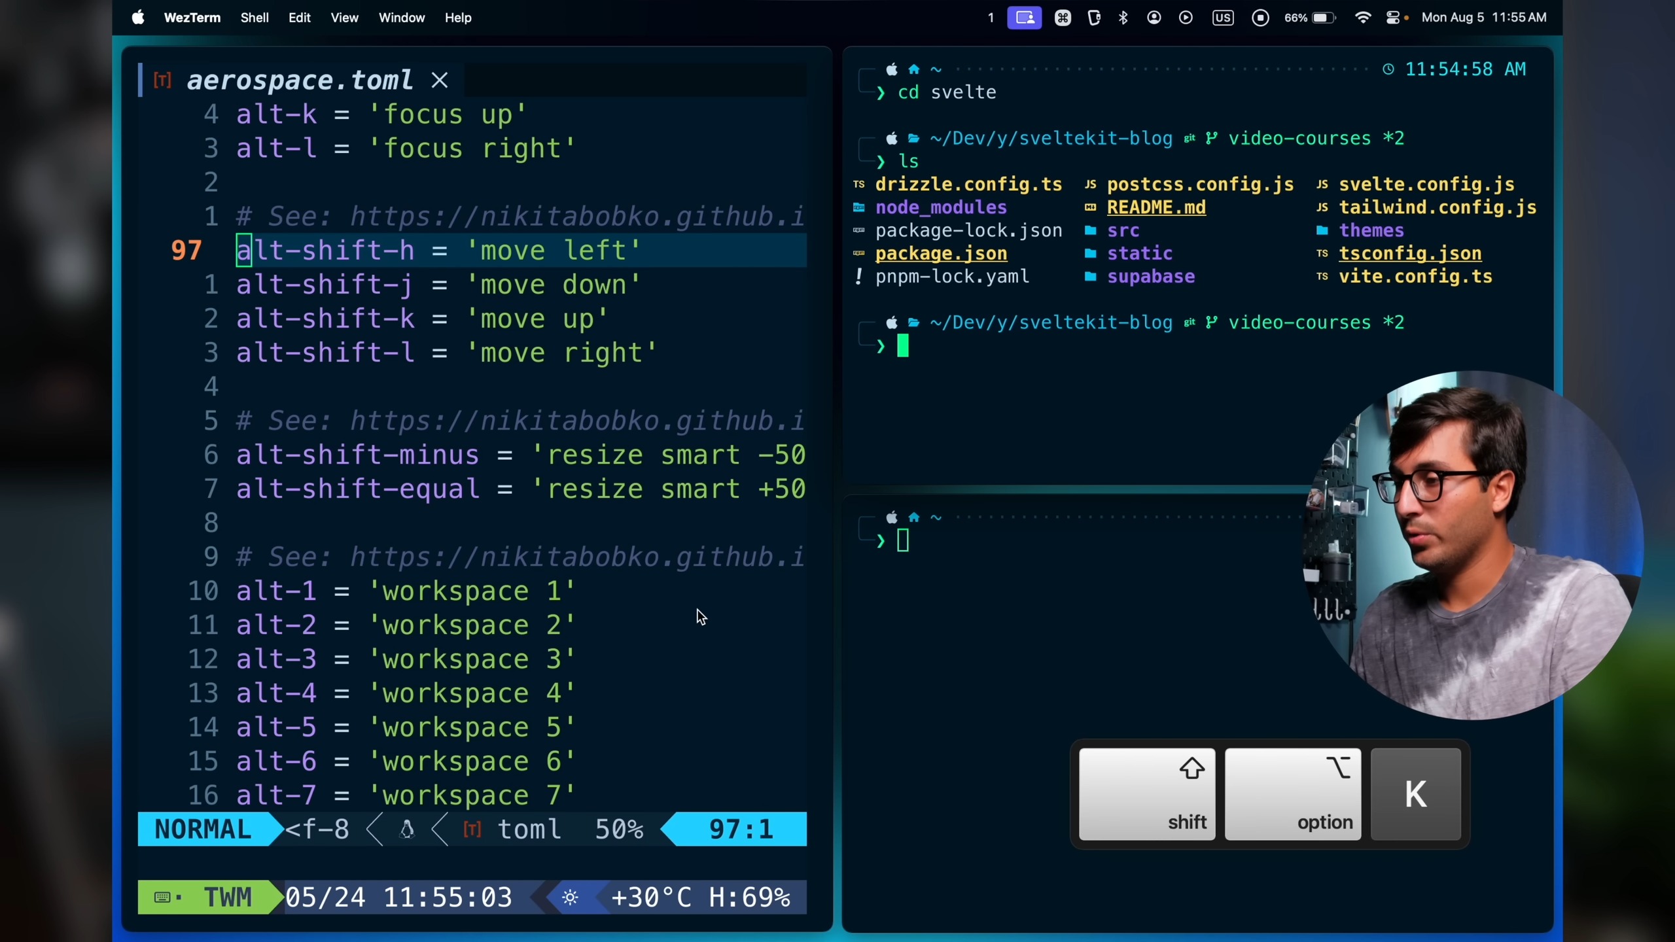The image size is (1675, 942).
Task: Open the Shell menu
Action: [254, 18]
